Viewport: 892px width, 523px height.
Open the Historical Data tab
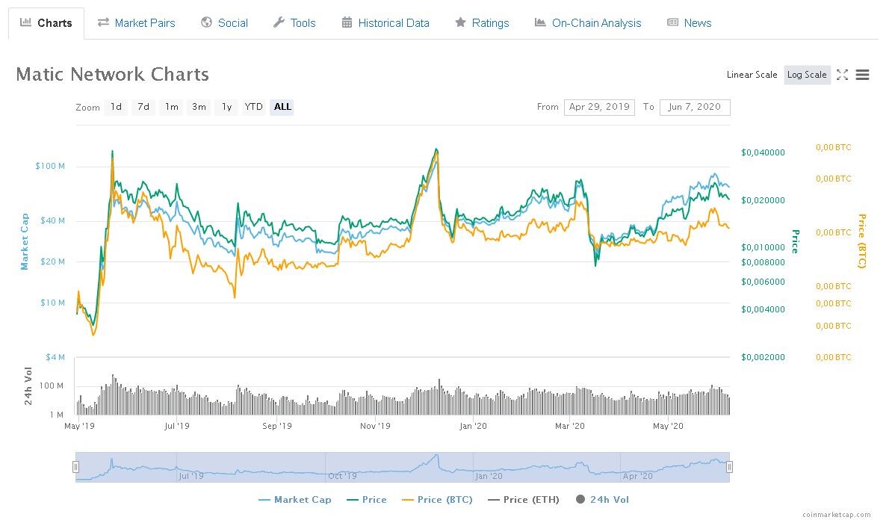(x=385, y=23)
